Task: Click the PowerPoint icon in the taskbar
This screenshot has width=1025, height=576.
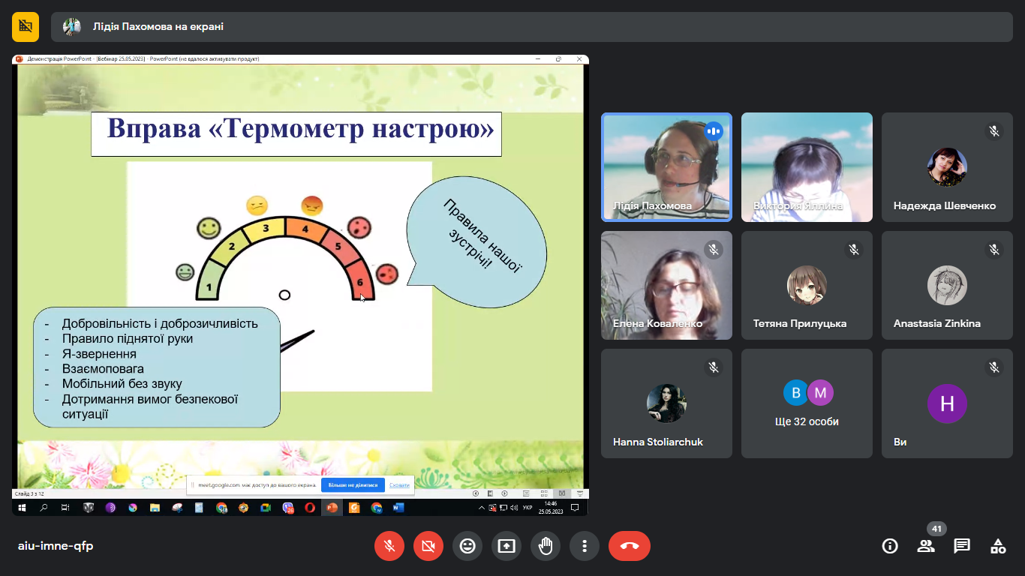Action: pos(332,508)
